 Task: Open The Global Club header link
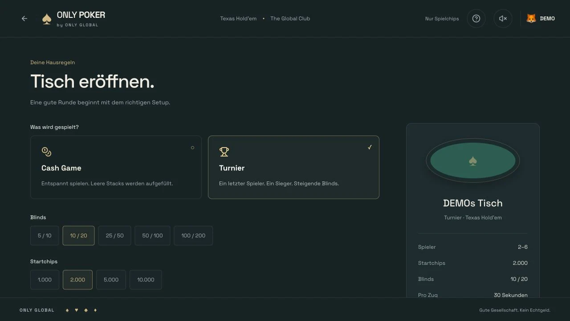coord(290,19)
